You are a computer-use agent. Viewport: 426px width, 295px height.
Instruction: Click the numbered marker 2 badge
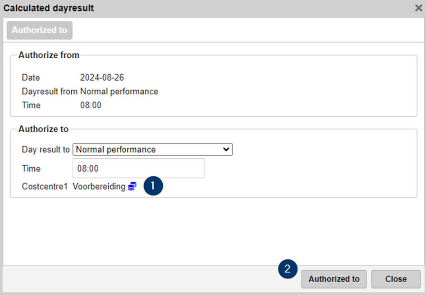[x=288, y=269]
